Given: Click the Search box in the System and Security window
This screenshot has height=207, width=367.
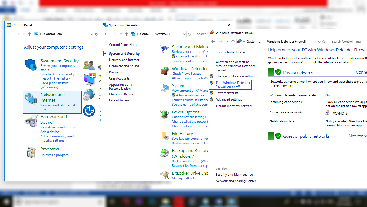Looking at the screenshot, I should [201, 34].
